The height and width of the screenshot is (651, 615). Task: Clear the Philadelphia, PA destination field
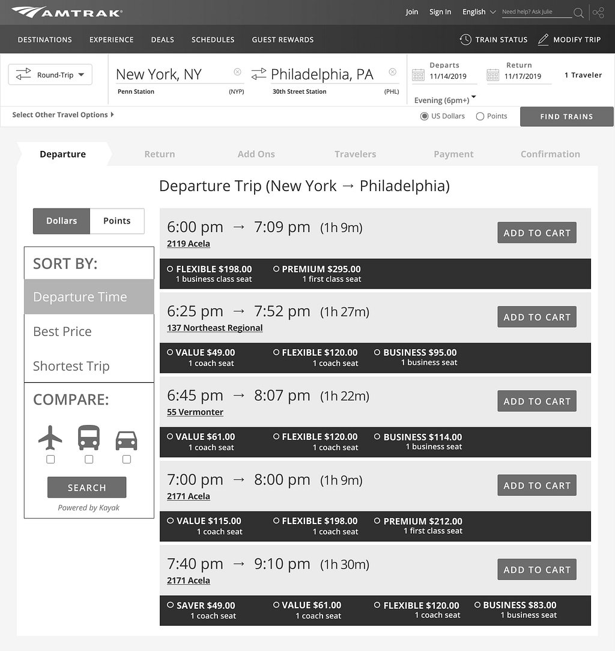click(392, 72)
